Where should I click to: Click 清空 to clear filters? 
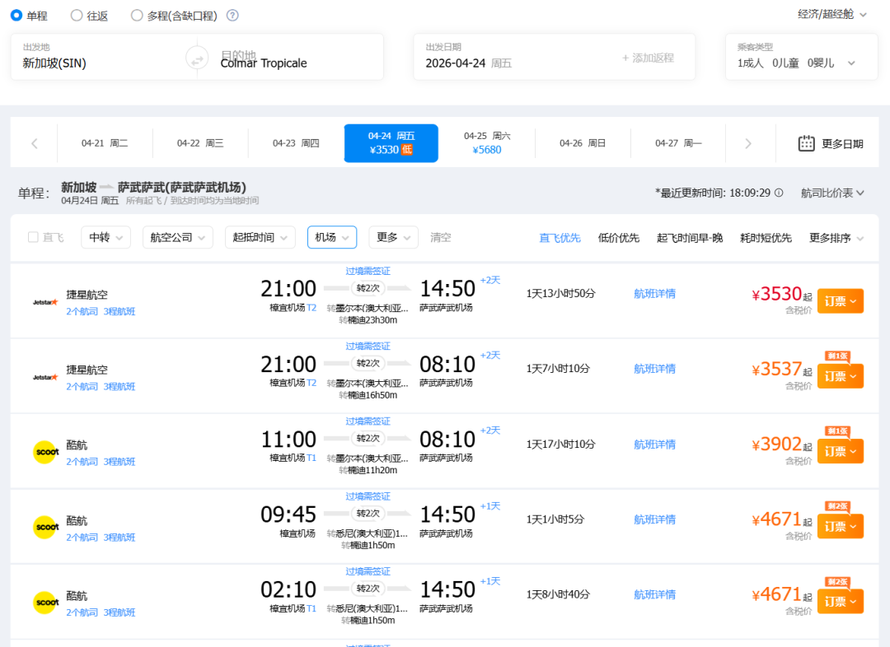click(441, 237)
